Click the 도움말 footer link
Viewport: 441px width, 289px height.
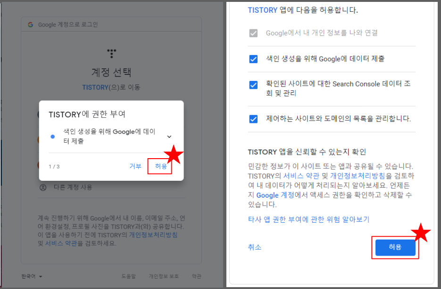pos(129,276)
